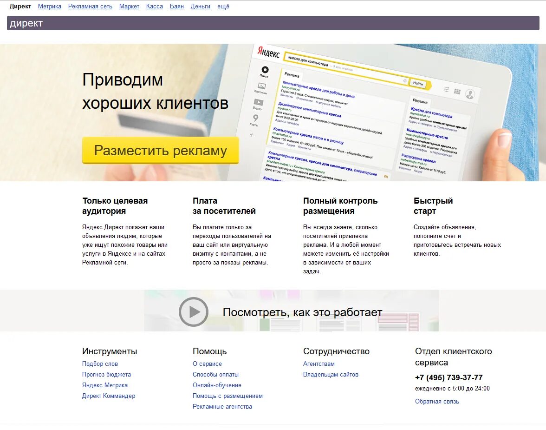This screenshot has height=430, width=546.
Task: Click the Разместить рекламу yellow button
Action: [x=161, y=150]
